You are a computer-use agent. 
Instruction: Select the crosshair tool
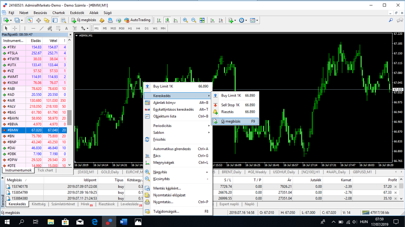coord(15,28)
